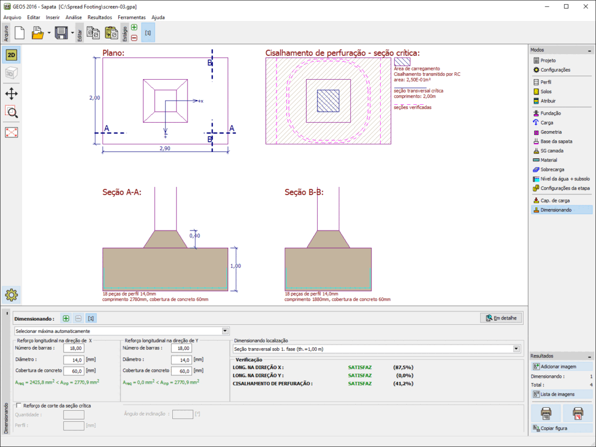Open Perfil mode
The image size is (596, 447).
562,82
